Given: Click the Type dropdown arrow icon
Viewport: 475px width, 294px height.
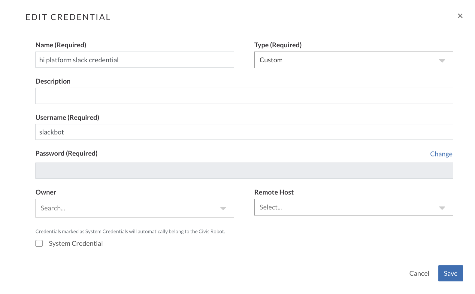Looking at the screenshot, I should (x=442, y=61).
